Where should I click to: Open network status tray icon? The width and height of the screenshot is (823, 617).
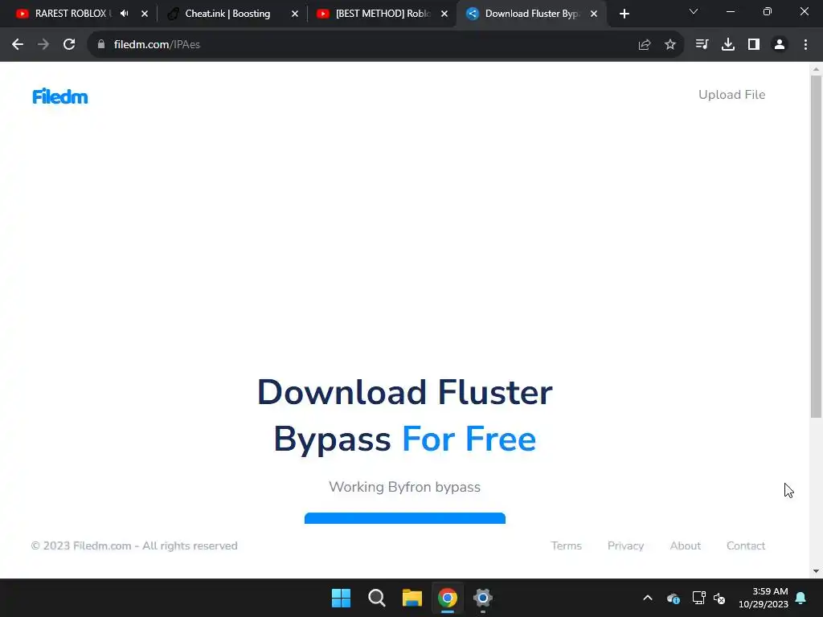(x=698, y=598)
